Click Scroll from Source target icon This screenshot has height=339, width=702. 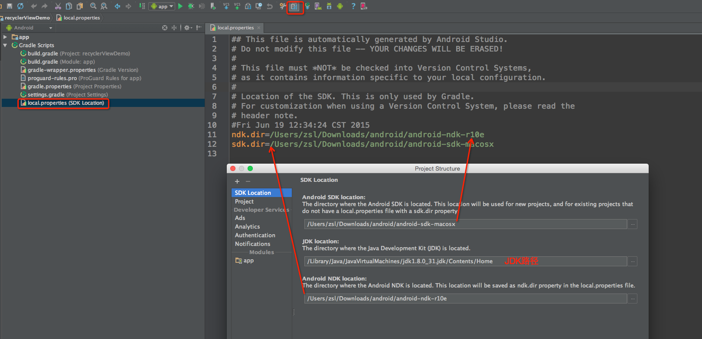pos(165,28)
